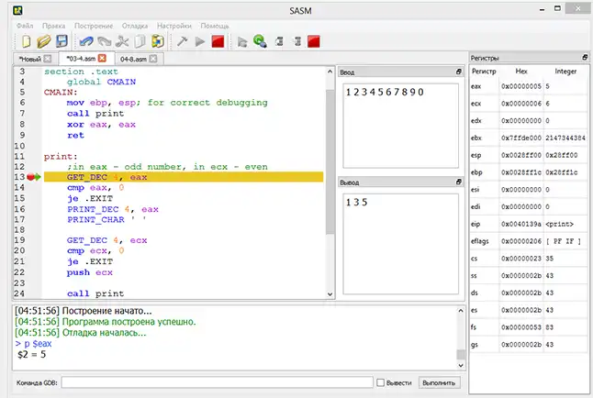The width and height of the screenshot is (593, 398).
Task: Close the *03-4.asm tab
Action: point(104,59)
